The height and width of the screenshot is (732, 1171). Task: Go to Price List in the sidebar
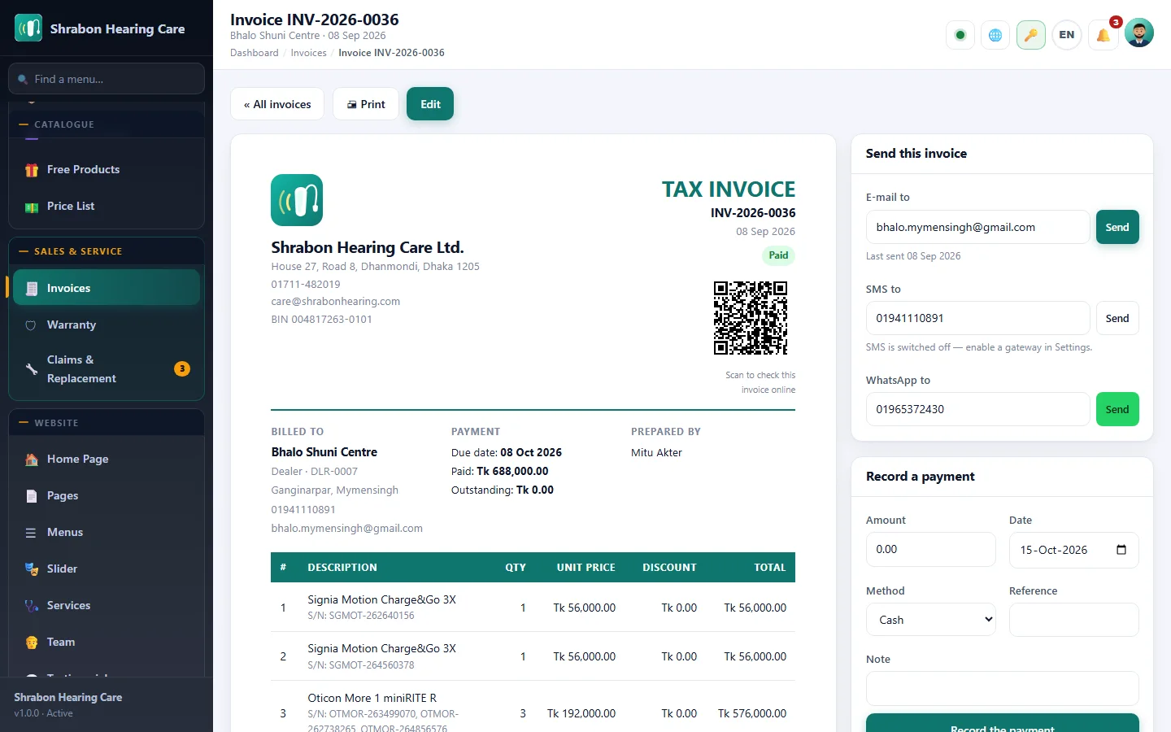pos(107,206)
